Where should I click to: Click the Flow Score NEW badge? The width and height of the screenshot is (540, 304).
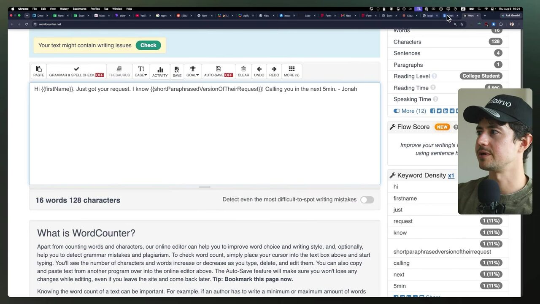(x=442, y=127)
